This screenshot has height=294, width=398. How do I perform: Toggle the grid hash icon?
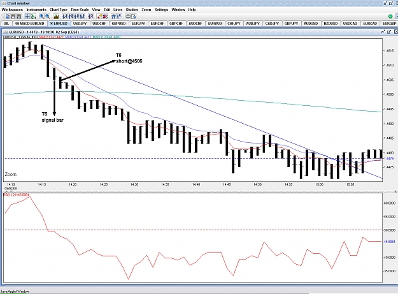114,17
